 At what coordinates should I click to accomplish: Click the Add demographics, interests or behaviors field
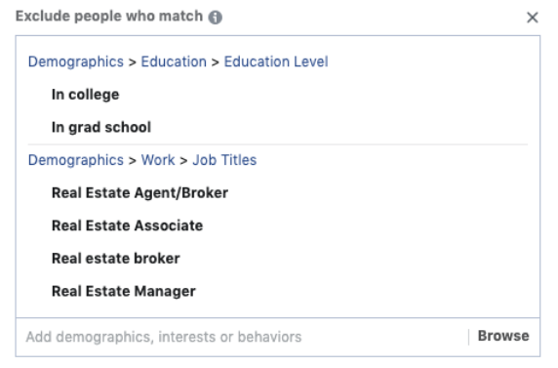click(x=242, y=337)
